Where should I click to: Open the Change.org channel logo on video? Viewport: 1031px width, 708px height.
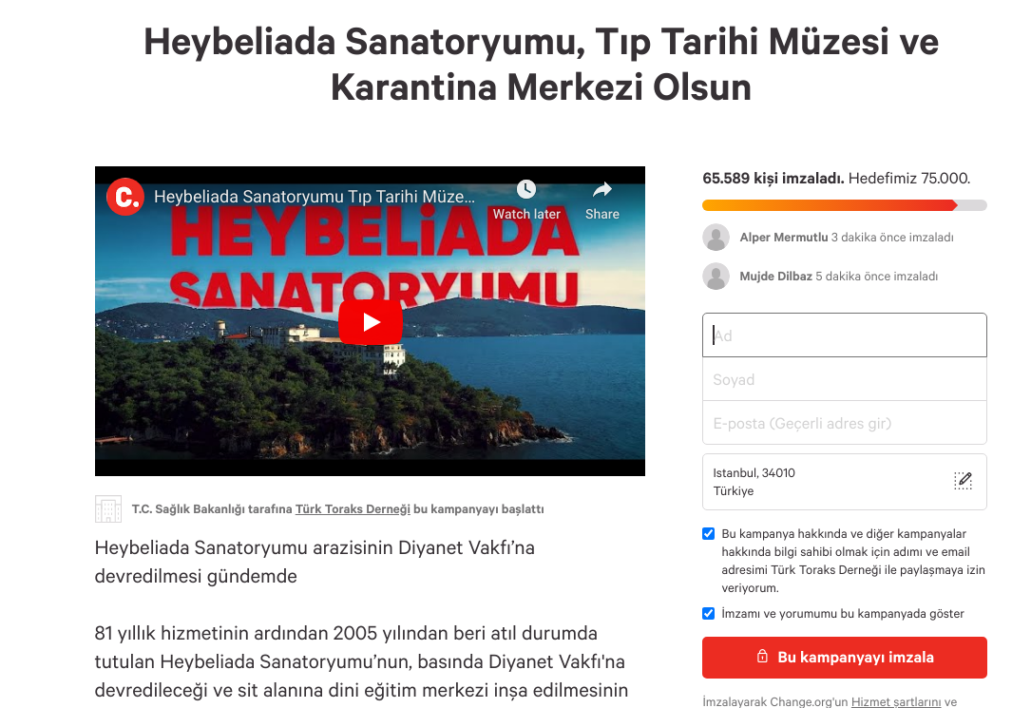pos(125,197)
